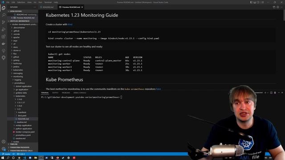285x160 pixels.
Task: Close Preview README.md in Open Editors
Action: tap(12, 18)
